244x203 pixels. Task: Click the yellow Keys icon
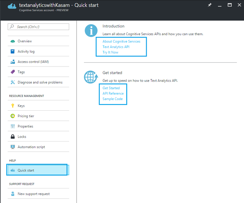tap(13, 106)
